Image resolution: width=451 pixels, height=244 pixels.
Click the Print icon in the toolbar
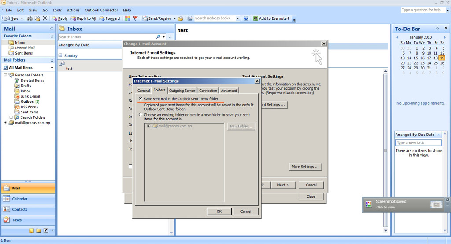tap(30, 18)
